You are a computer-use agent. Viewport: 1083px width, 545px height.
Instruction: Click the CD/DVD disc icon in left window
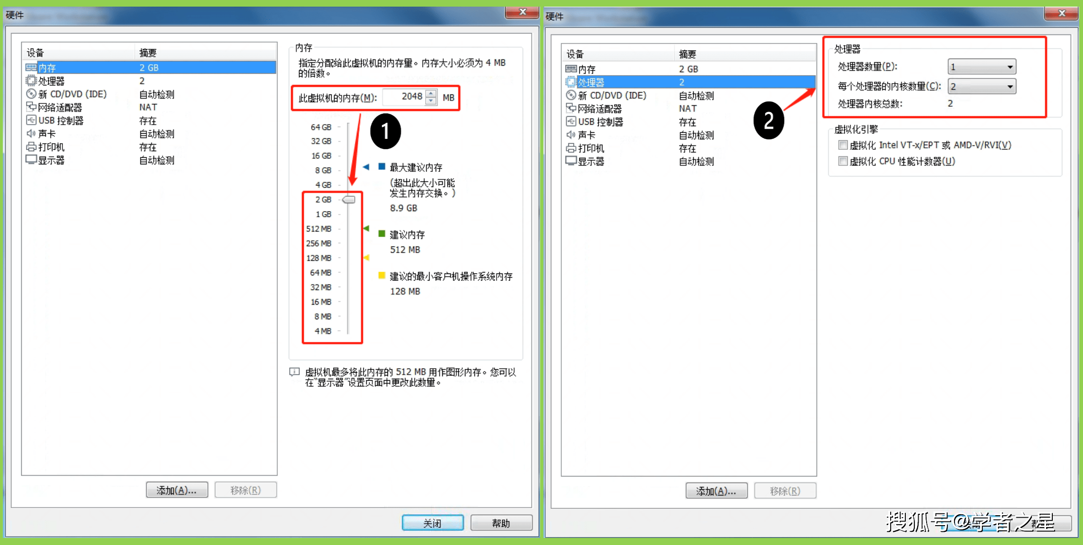pos(31,94)
